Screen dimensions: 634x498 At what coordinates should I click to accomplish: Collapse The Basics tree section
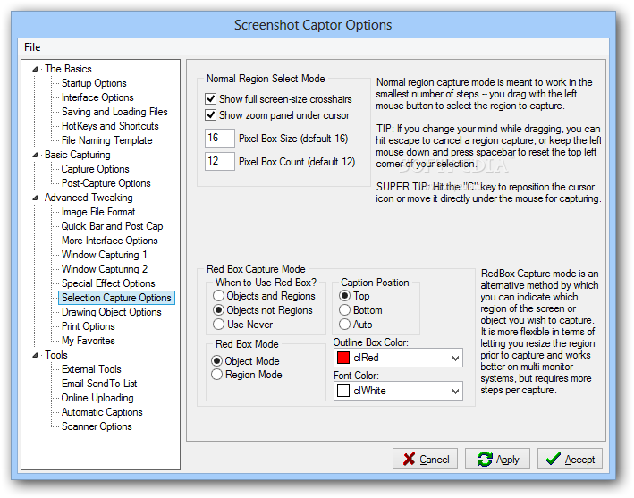[35, 69]
